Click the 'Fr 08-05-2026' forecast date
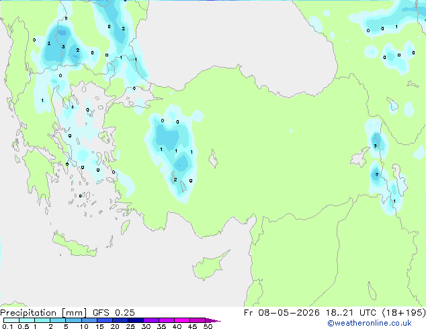Image resolution: width=426 pixels, height=329 pixels. click(282, 313)
